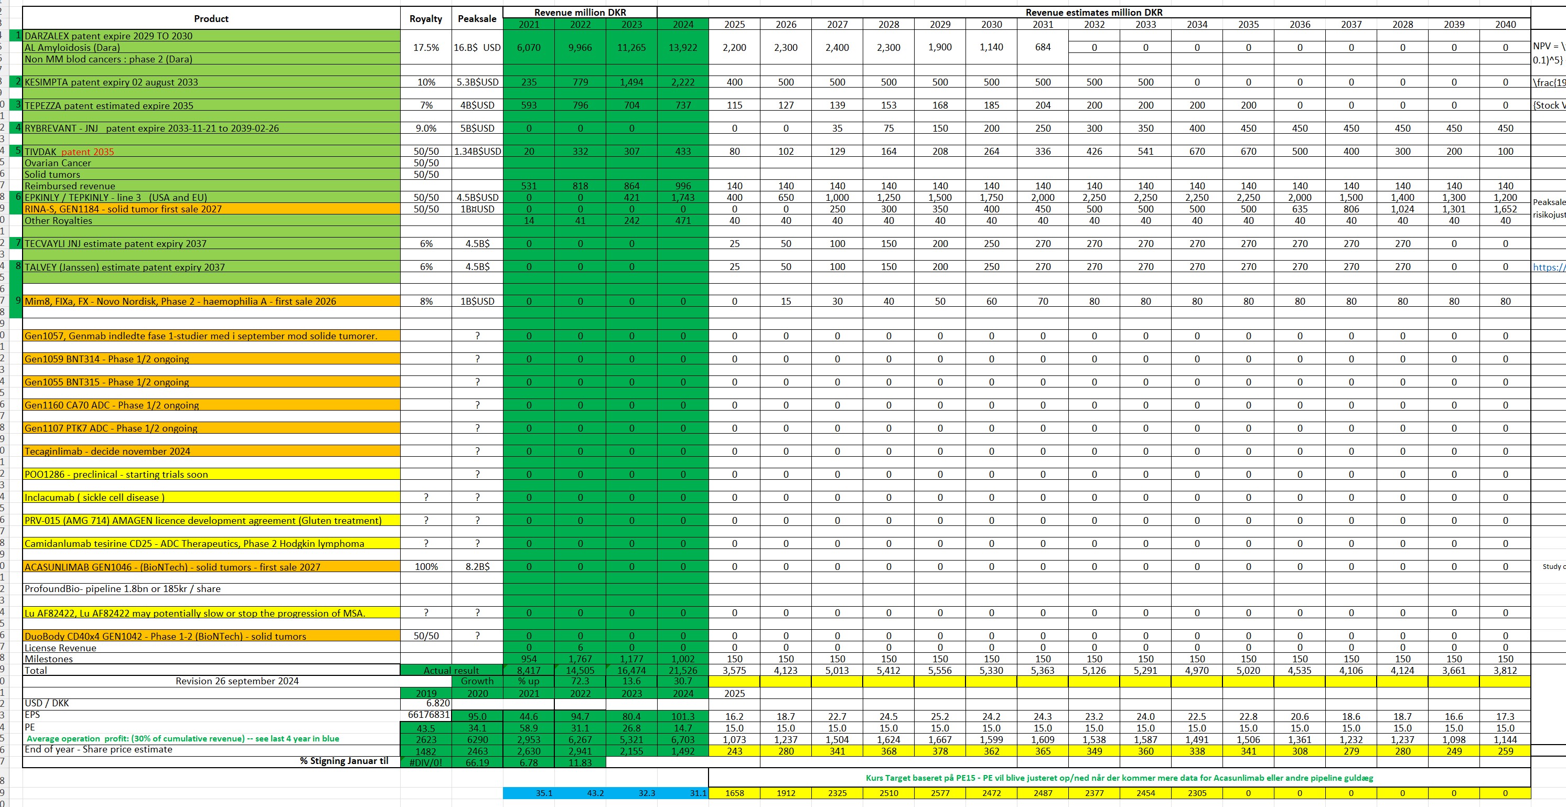Select "End of year - Share price estimate"
The height and width of the screenshot is (807, 1566).
[211, 750]
